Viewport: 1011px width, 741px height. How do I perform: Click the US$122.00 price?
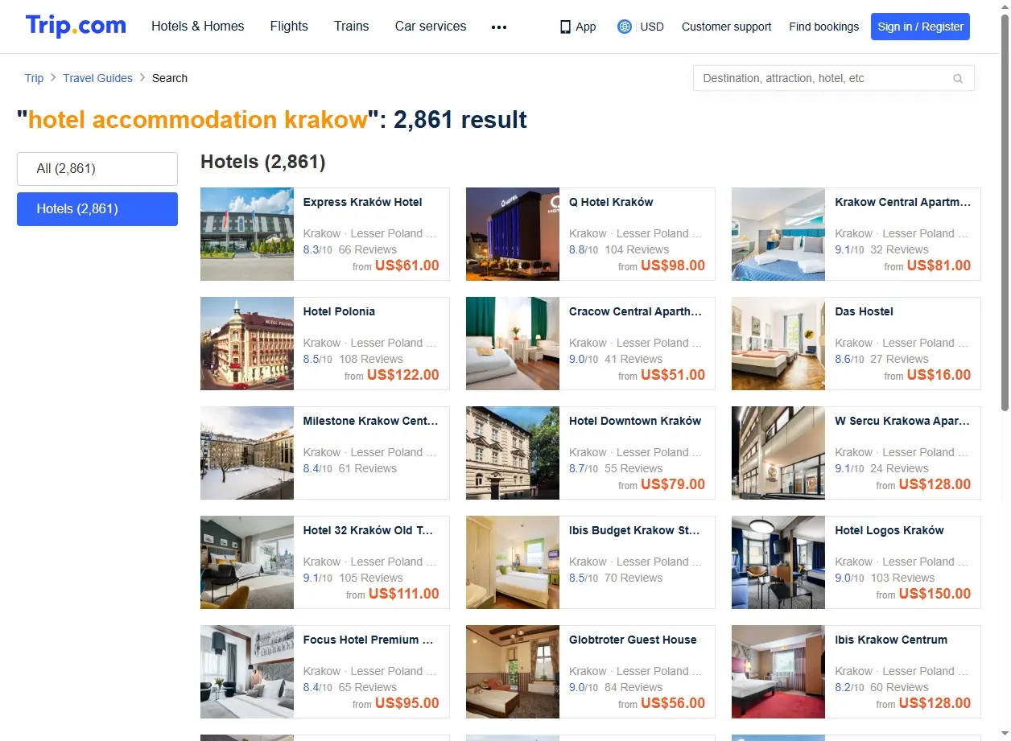403,375
